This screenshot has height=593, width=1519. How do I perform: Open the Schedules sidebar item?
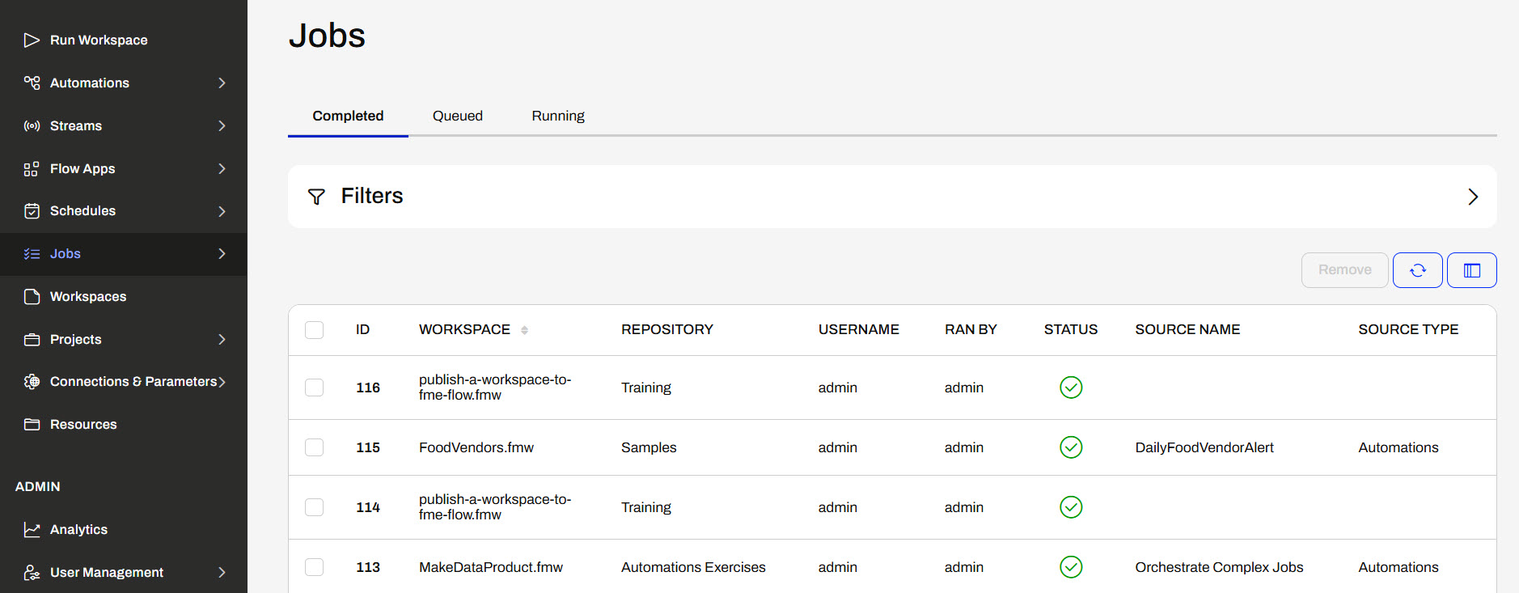click(83, 211)
